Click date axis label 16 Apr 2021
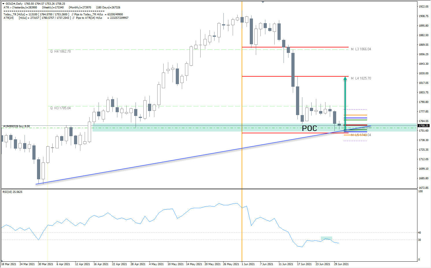431x268 pixels. click(x=101, y=264)
